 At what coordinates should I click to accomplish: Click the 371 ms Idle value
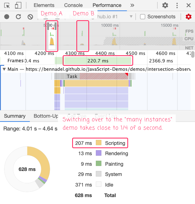tap(84, 185)
